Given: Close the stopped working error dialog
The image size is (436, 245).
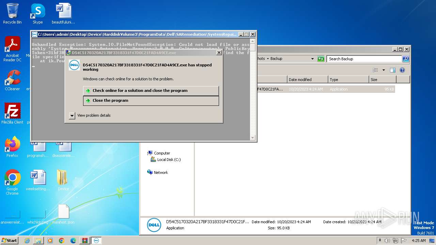Looking at the screenshot, I should (x=219, y=53).
